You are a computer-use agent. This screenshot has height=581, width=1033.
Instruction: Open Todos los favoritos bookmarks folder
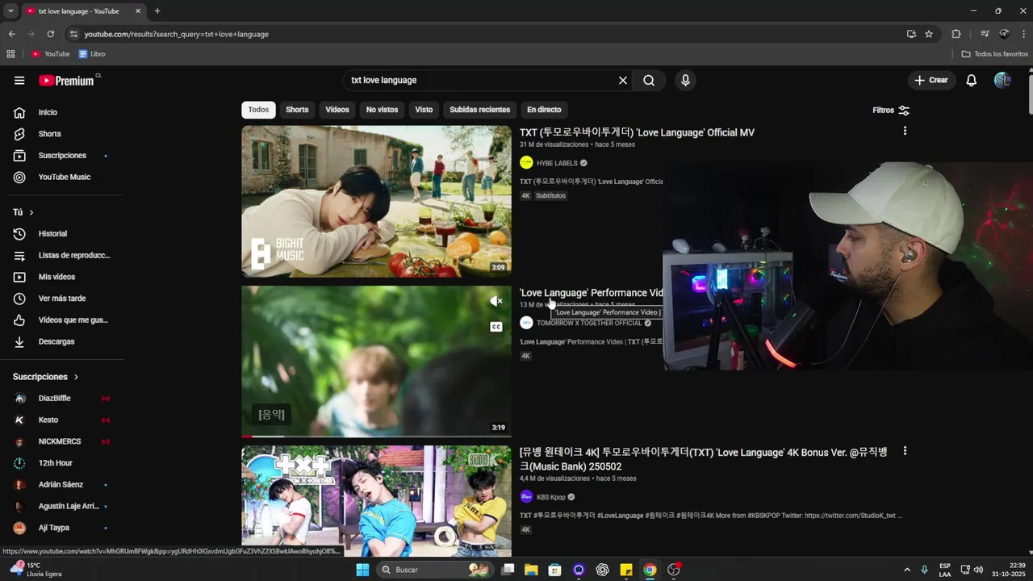click(994, 54)
